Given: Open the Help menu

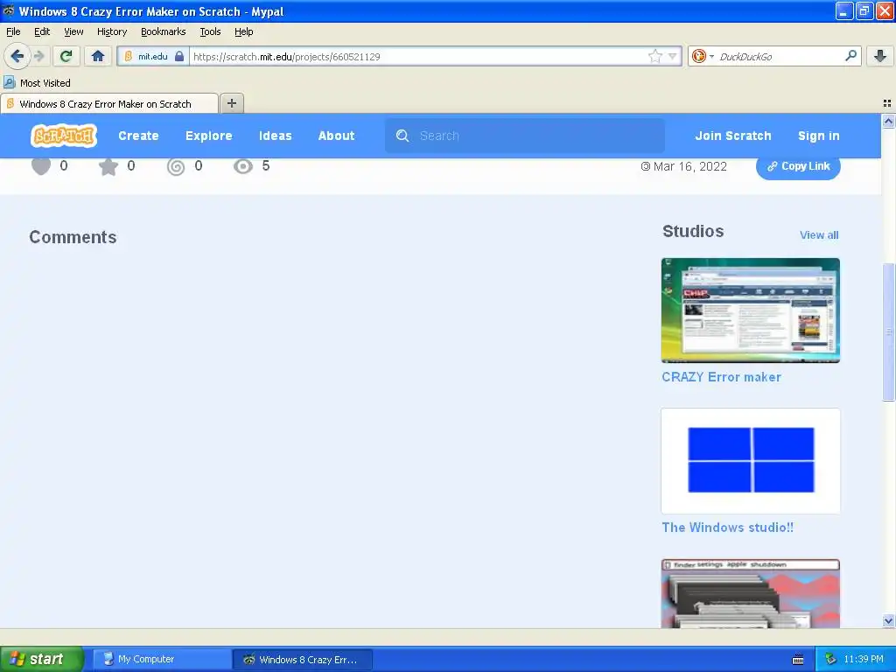Looking at the screenshot, I should point(244,31).
